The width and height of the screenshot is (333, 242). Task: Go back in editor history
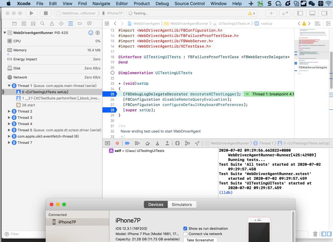(x=115, y=23)
